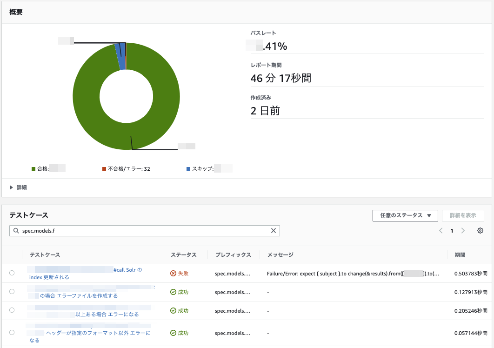The height and width of the screenshot is (348, 494).
Task: Focus the spec.models.f search field
Action: pyautogui.click(x=145, y=231)
